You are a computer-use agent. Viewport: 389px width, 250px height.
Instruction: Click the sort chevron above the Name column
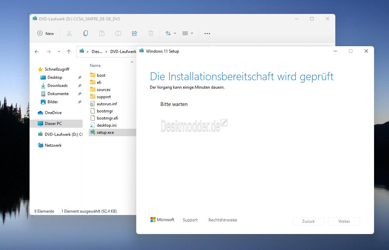pyautogui.click(x=132, y=62)
